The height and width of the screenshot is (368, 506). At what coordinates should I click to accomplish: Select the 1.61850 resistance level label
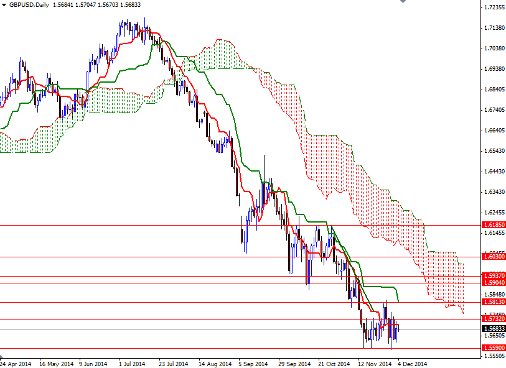[491, 224]
